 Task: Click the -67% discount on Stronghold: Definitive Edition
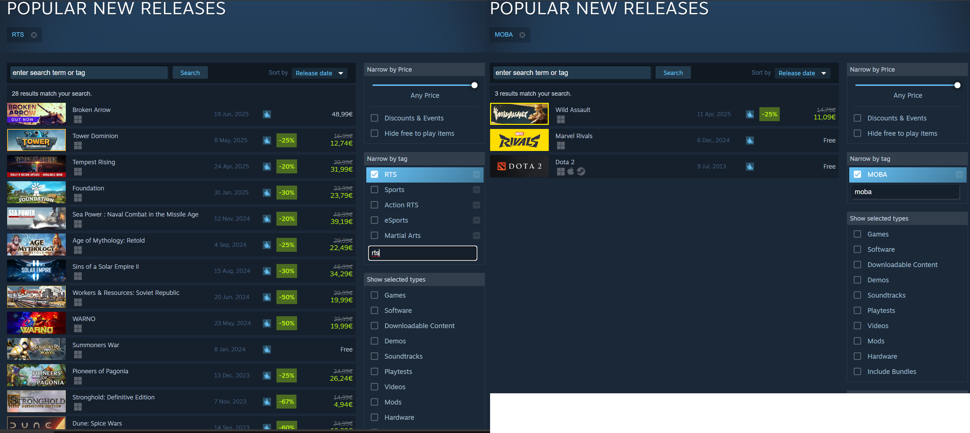(x=287, y=402)
